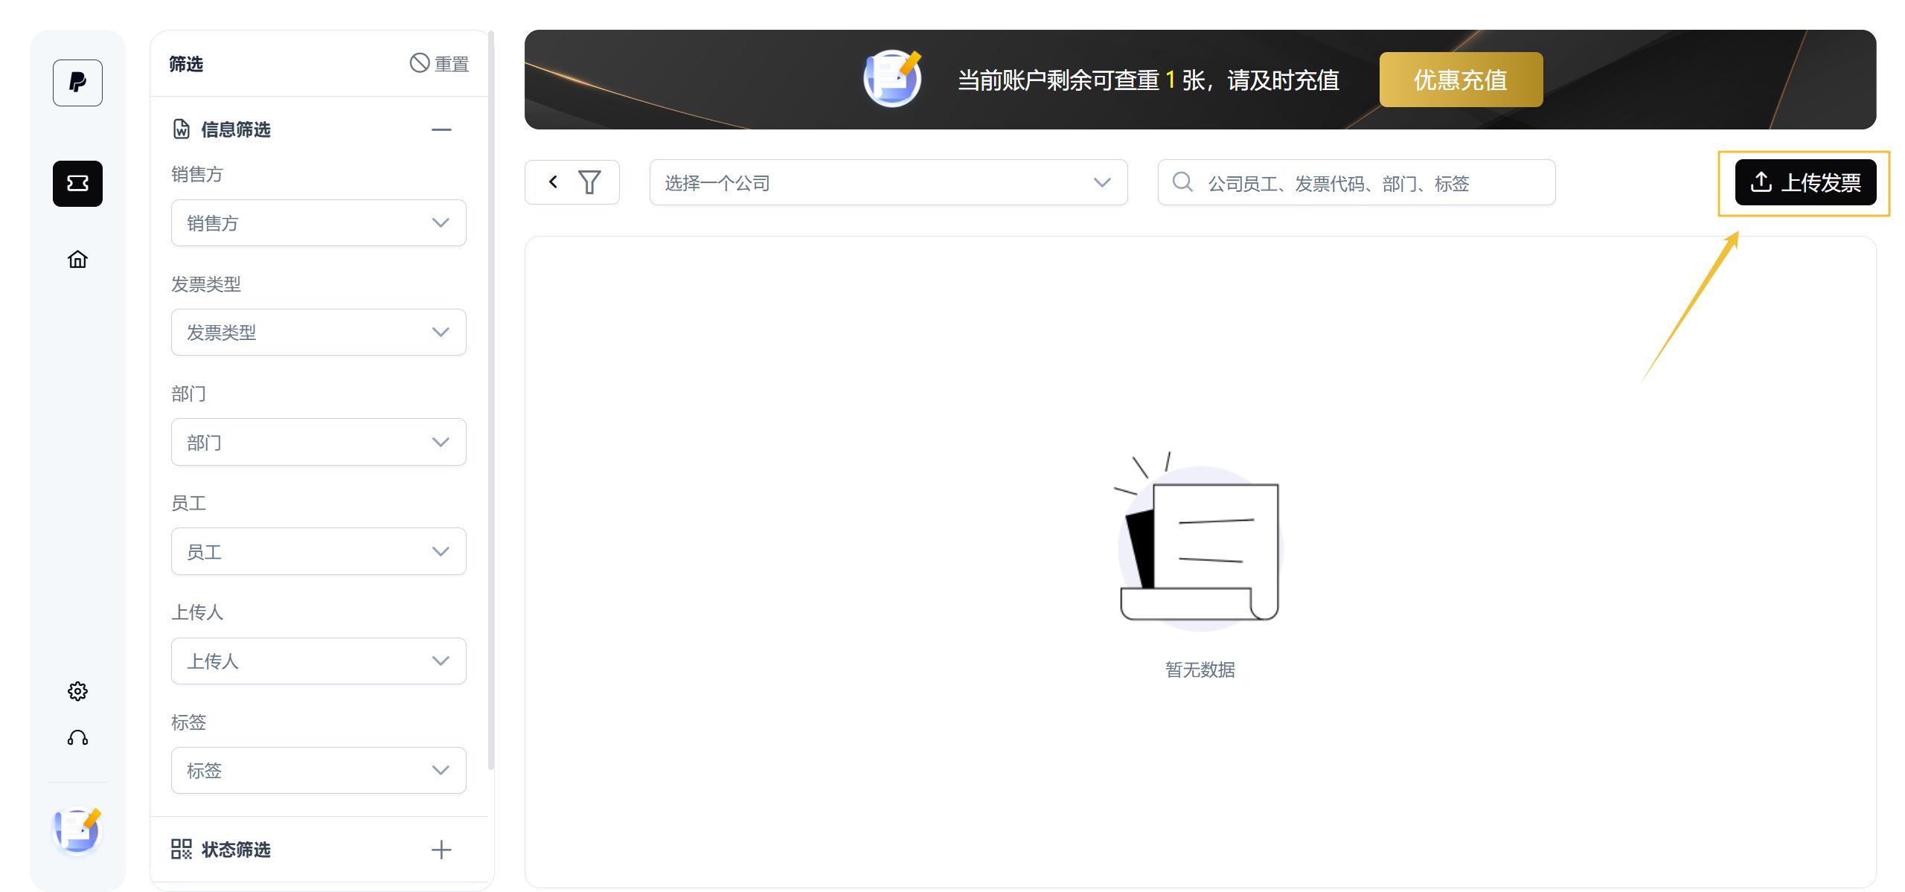Collapse the 信息筛选 section
This screenshot has width=1905, height=892.
point(441,129)
